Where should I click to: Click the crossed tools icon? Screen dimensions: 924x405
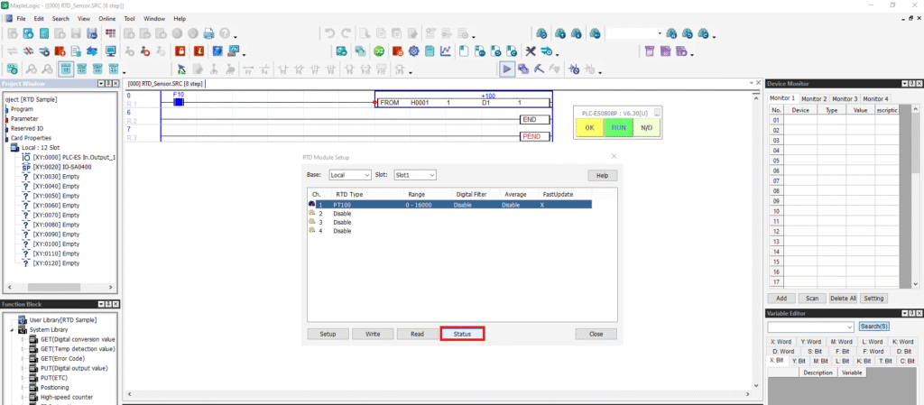(531, 51)
